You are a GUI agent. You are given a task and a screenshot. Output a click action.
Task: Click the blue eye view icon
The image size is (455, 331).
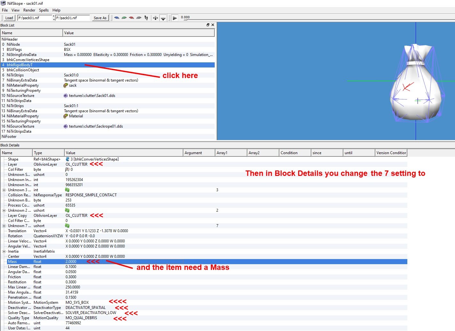click(117, 18)
